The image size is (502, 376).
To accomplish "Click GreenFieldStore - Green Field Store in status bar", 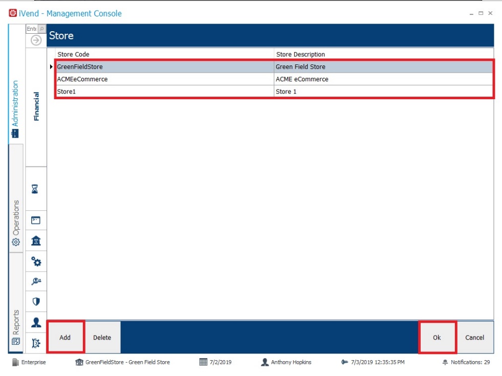I will point(127,362).
